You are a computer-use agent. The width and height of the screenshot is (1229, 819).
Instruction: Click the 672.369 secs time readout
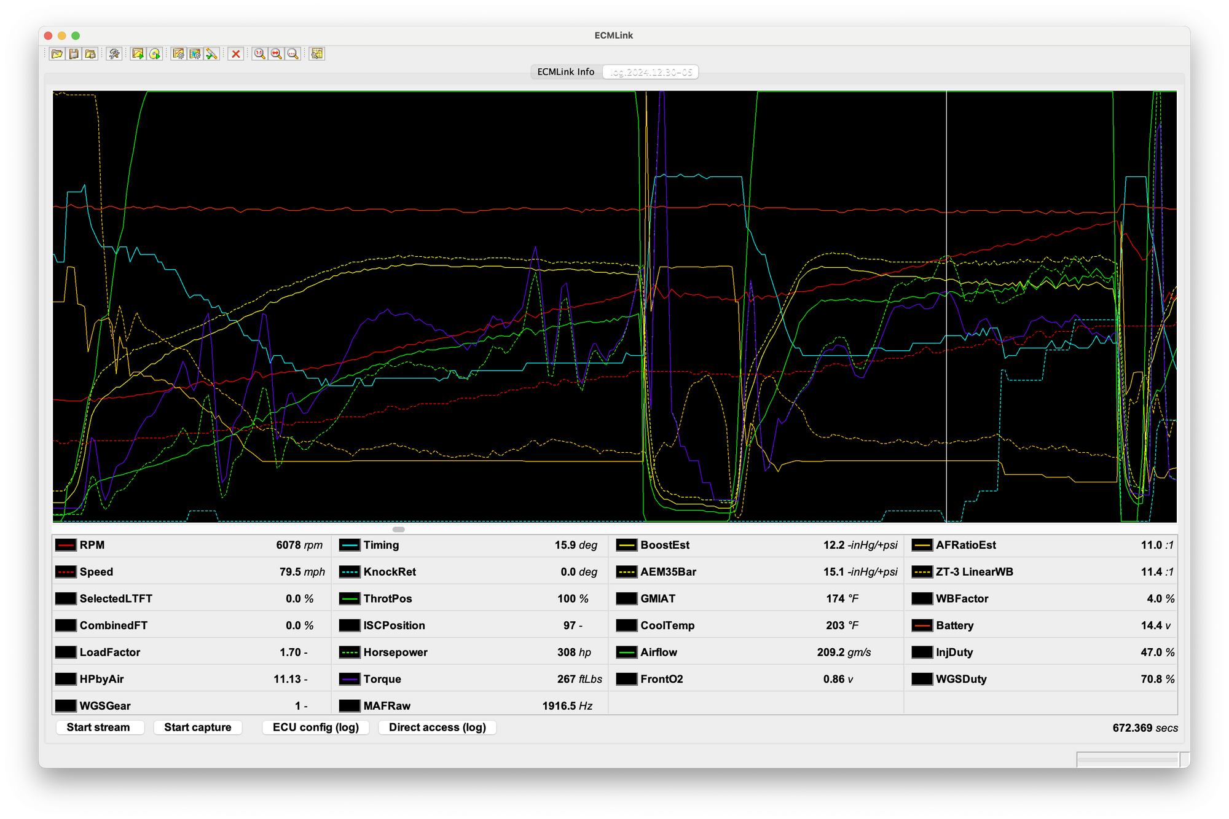pos(1145,728)
